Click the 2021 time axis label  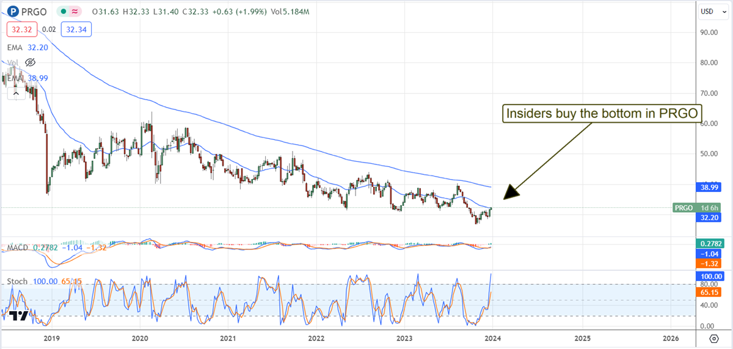(x=228, y=337)
